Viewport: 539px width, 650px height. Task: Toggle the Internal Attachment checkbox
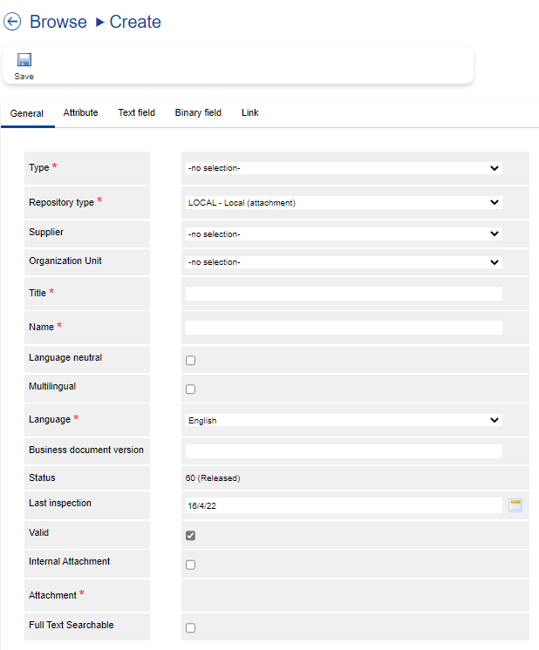190,565
